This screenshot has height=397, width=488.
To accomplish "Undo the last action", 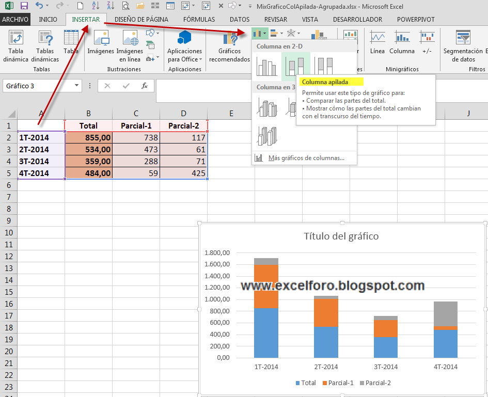I will pyautogui.click(x=39, y=6).
